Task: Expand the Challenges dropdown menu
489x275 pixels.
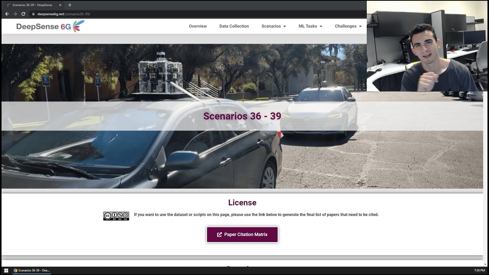Action: pyautogui.click(x=348, y=26)
